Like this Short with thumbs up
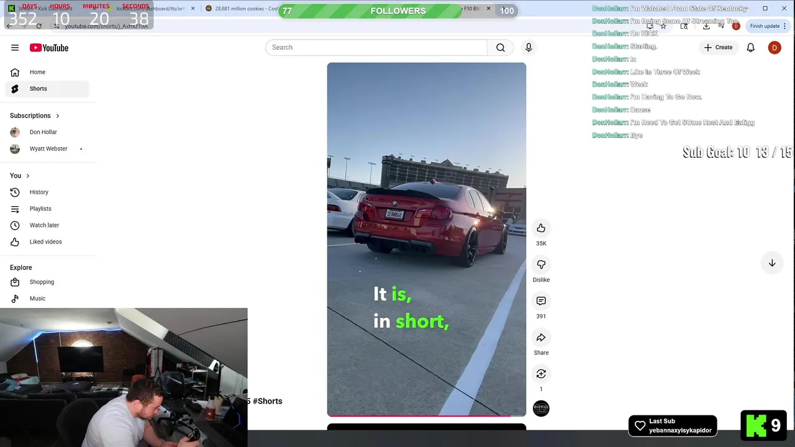The width and height of the screenshot is (795, 447). [x=541, y=228]
